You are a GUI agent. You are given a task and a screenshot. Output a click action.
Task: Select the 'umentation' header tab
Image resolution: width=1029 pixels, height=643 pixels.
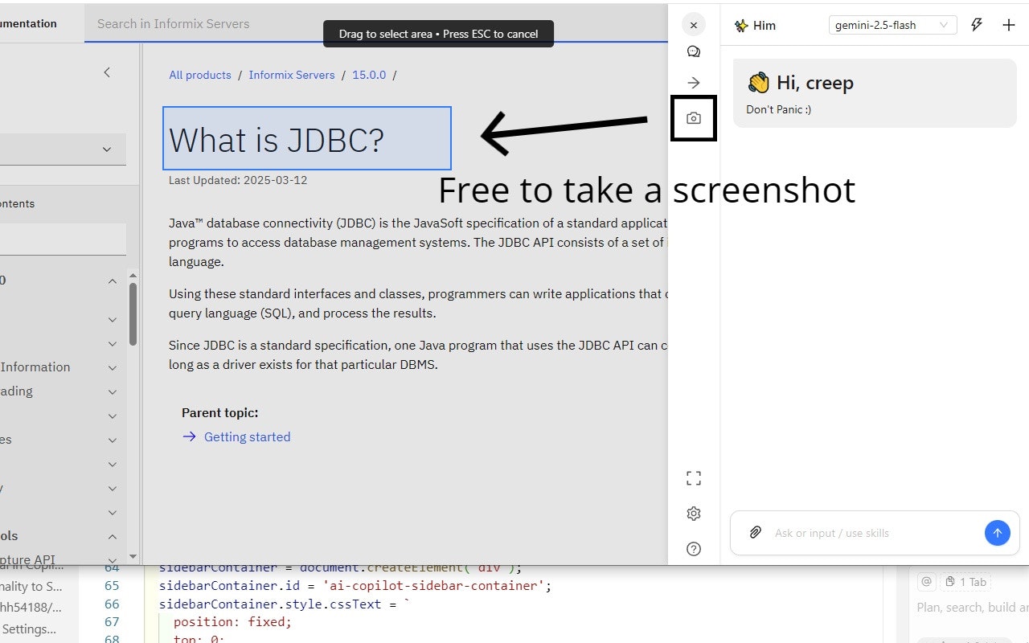tap(29, 23)
